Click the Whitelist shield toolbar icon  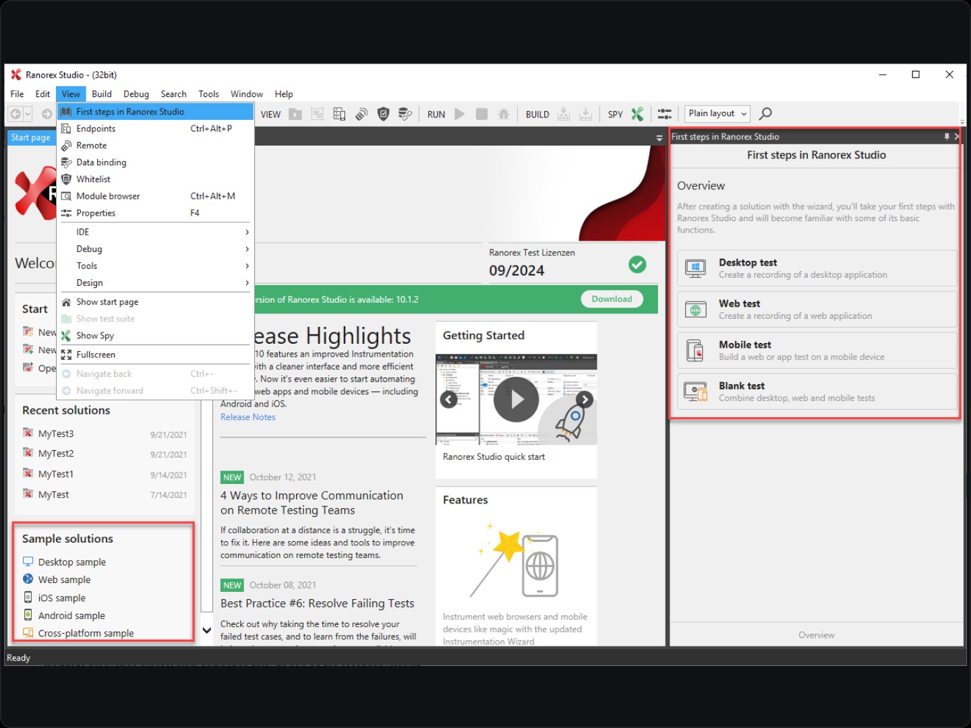pos(383,114)
